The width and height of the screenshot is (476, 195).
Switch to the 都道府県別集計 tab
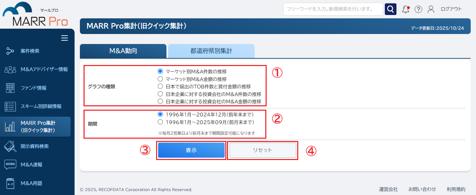pyautogui.click(x=211, y=51)
